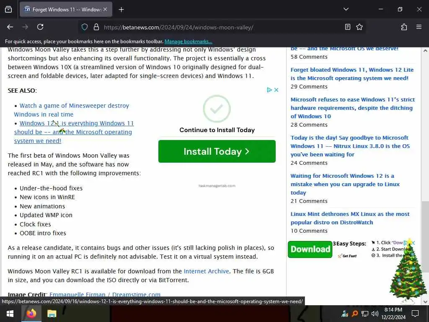Screen dimensions: 429x322
Task: Click '10 Comments' text
Action: tap(309, 231)
